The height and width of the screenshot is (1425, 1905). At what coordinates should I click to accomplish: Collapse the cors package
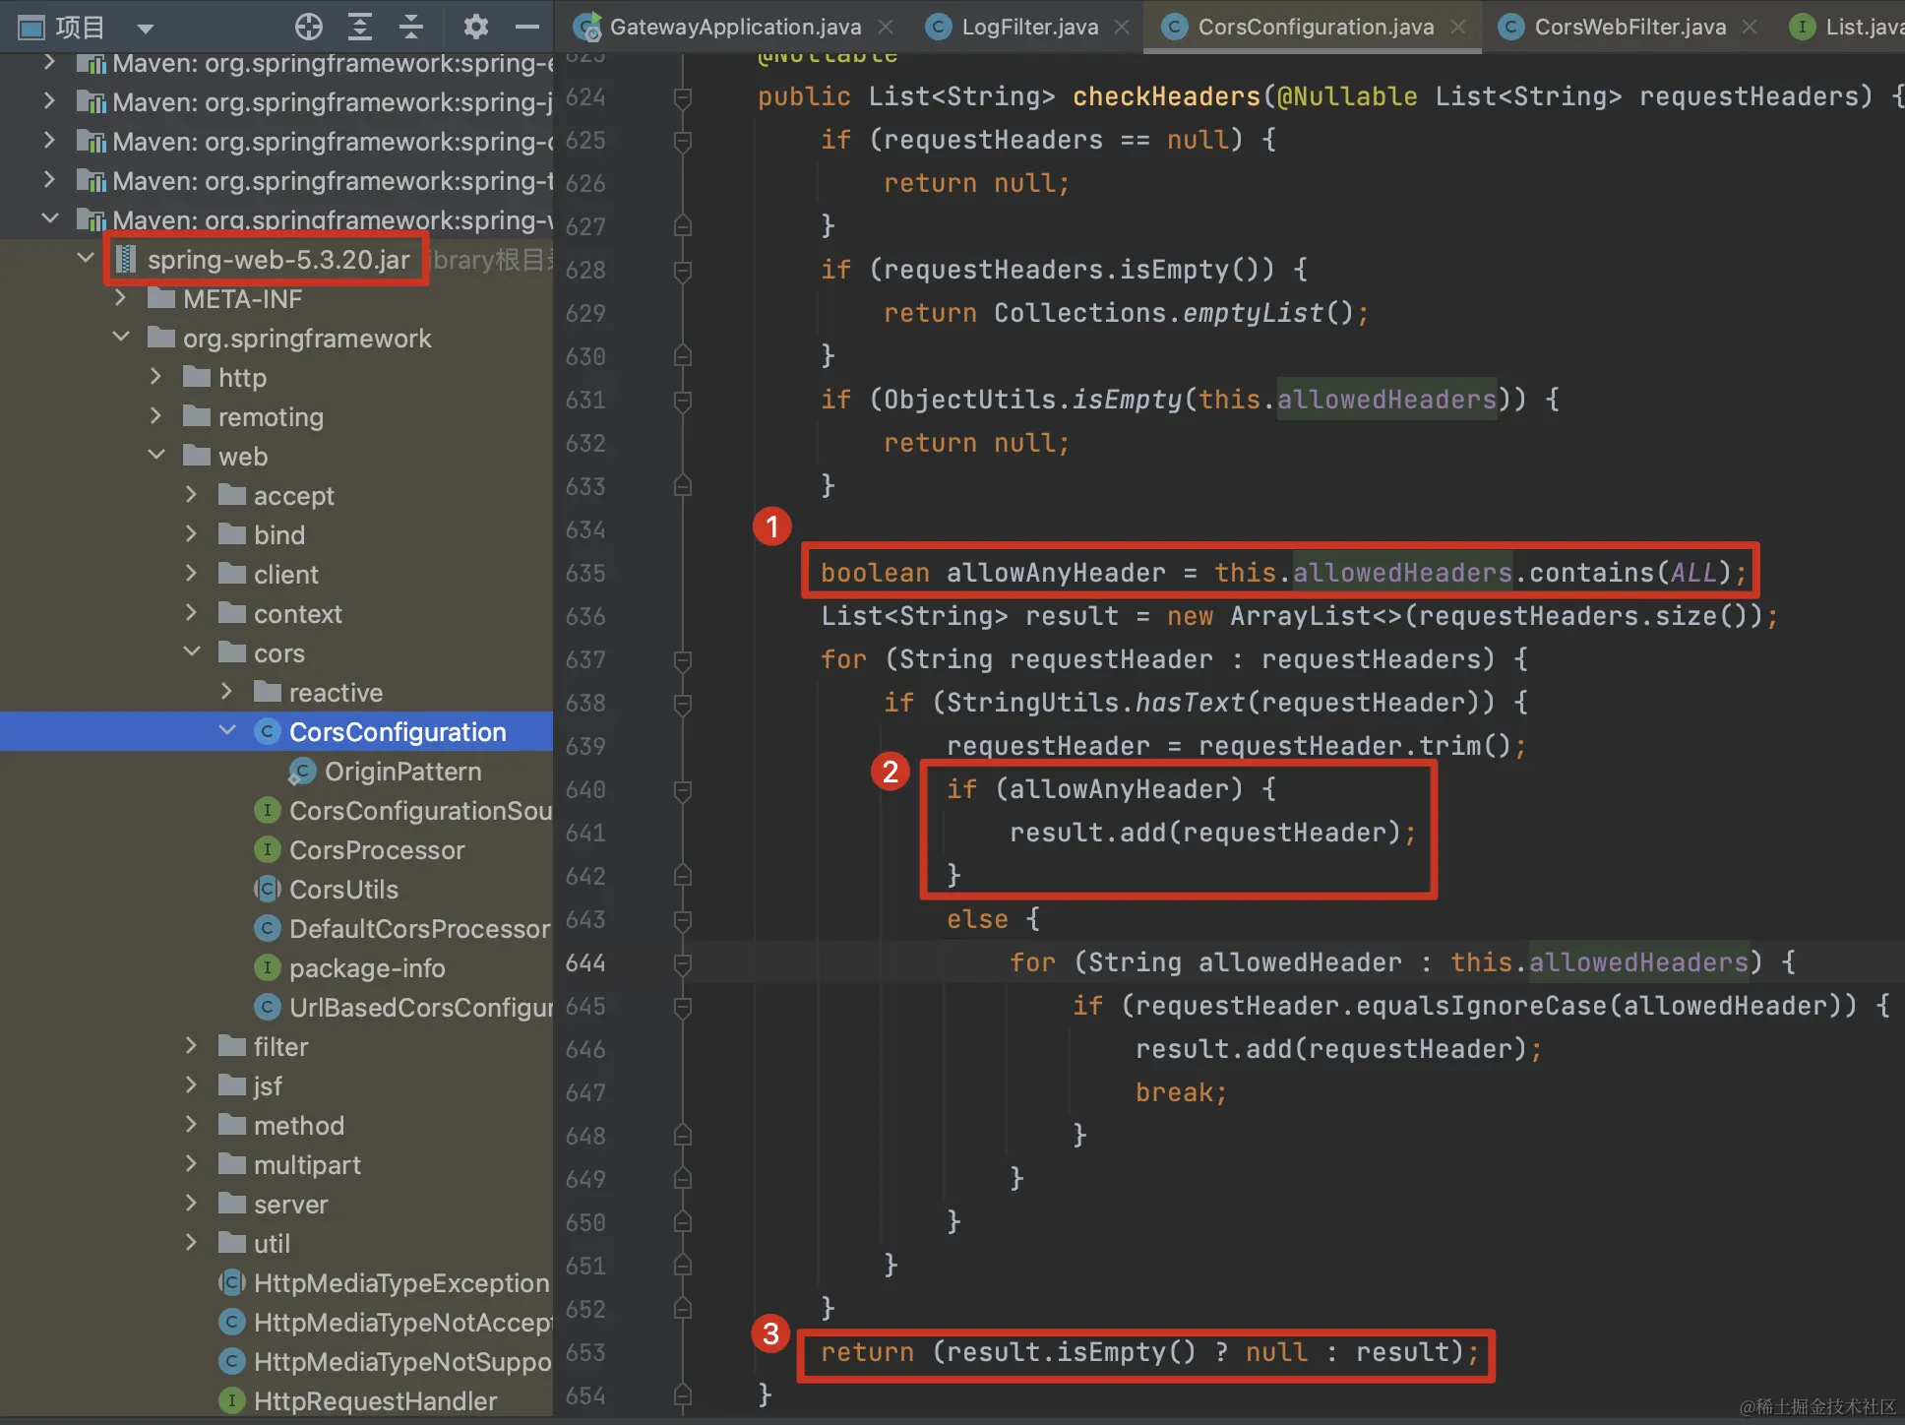(192, 651)
